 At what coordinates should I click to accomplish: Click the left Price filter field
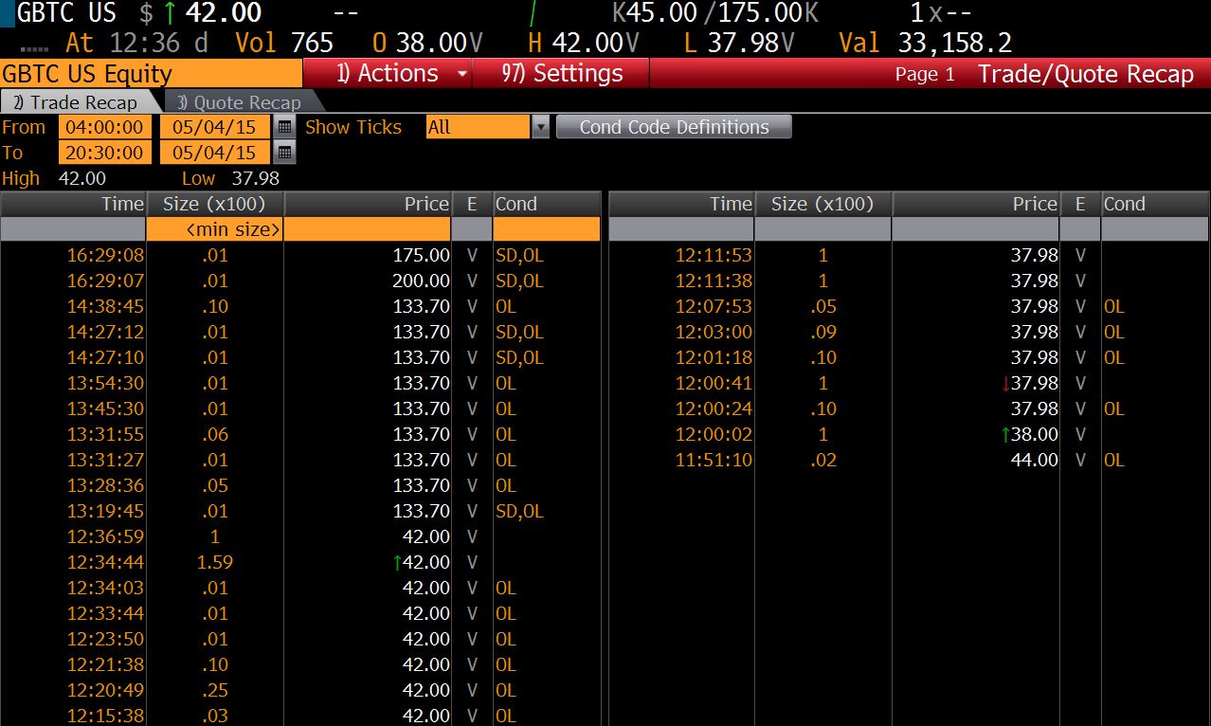[368, 229]
